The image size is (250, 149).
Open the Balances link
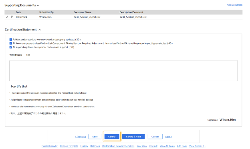tap(95, 146)
